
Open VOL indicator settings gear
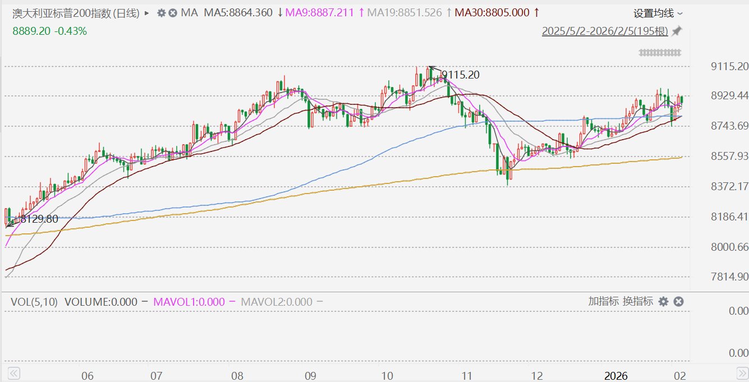[663, 301]
